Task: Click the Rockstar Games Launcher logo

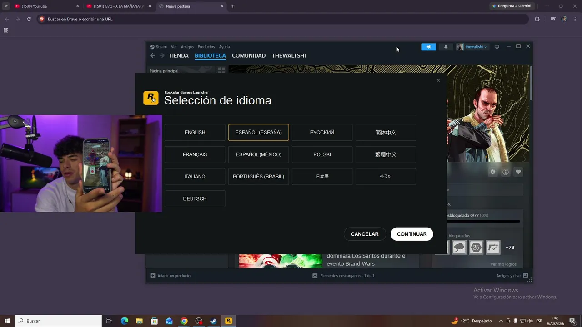Action: click(151, 98)
